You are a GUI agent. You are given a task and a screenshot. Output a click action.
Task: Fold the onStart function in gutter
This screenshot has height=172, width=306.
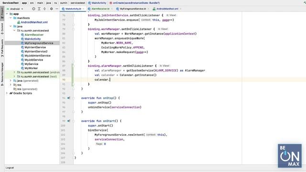(x=73, y=121)
